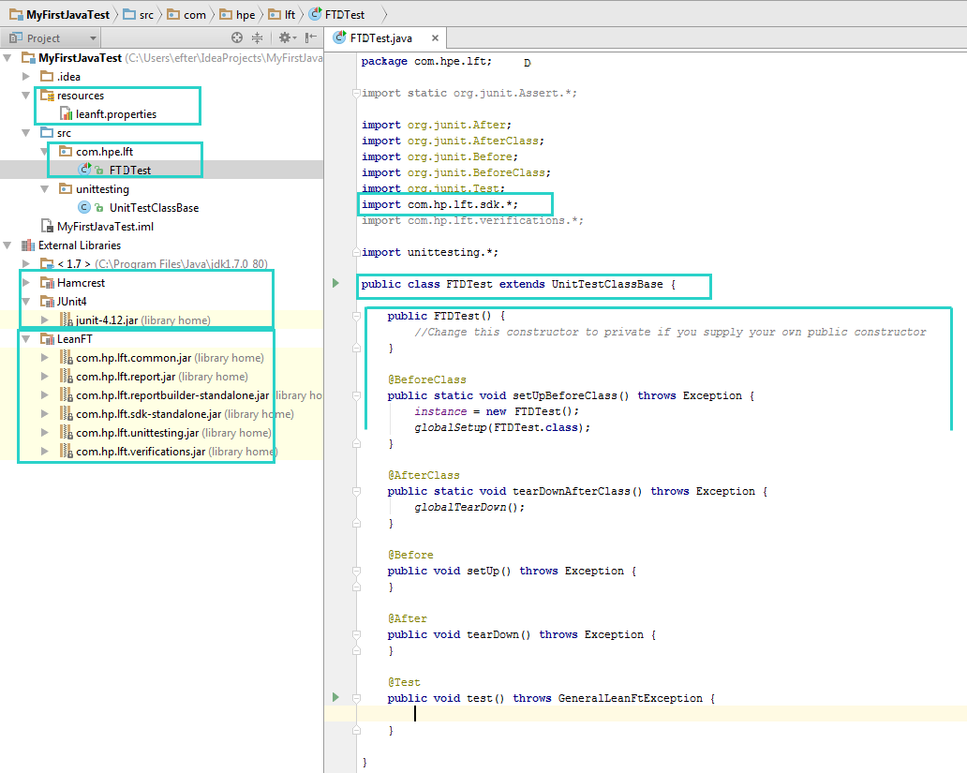Click the FTDTest class icon in the breadcrumb bar
967x773 pixels.
(x=315, y=14)
